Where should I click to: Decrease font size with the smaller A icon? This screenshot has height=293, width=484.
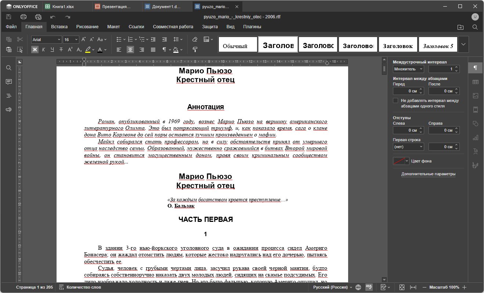click(92, 39)
